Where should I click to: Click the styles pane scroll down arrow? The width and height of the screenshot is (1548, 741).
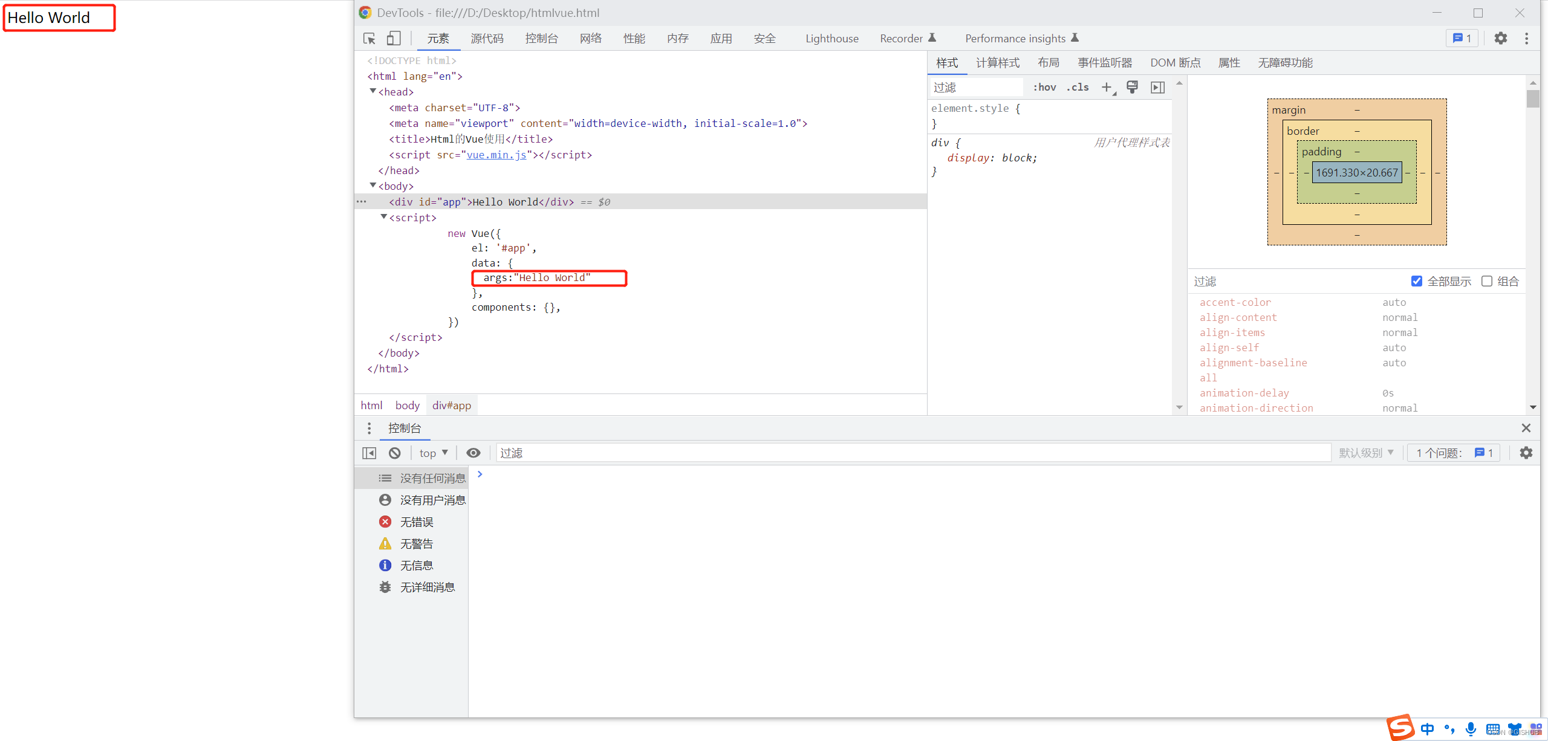click(x=1179, y=407)
